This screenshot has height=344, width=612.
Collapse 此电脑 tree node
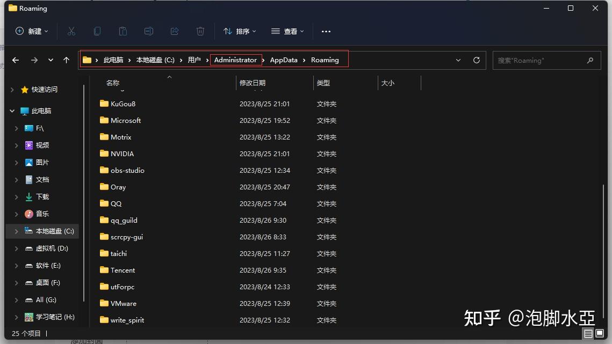(x=12, y=111)
